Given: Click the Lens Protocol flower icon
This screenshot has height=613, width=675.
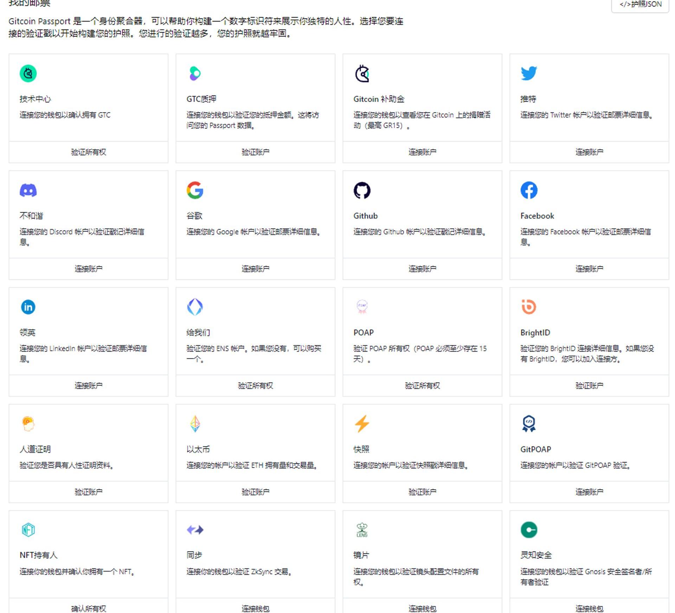Looking at the screenshot, I should tap(362, 530).
